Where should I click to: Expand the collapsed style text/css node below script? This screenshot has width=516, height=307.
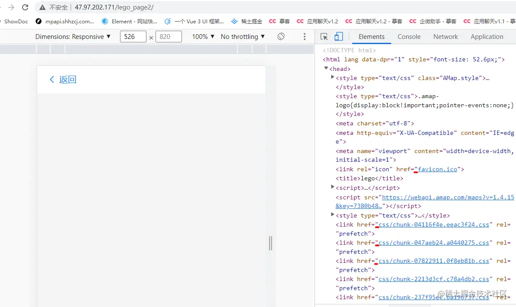click(x=332, y=215)
